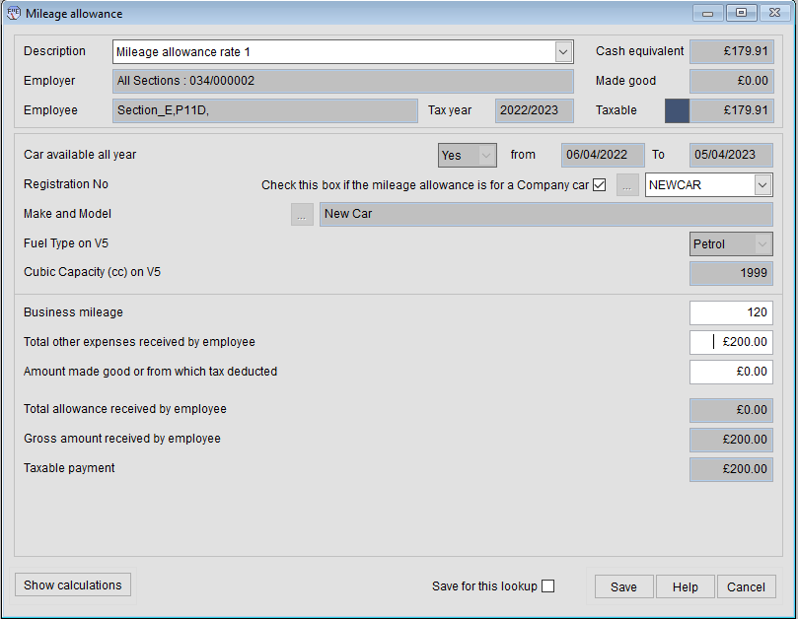Click the Registration No label
The width and height of the screenshot is (798, 619).
66,184
